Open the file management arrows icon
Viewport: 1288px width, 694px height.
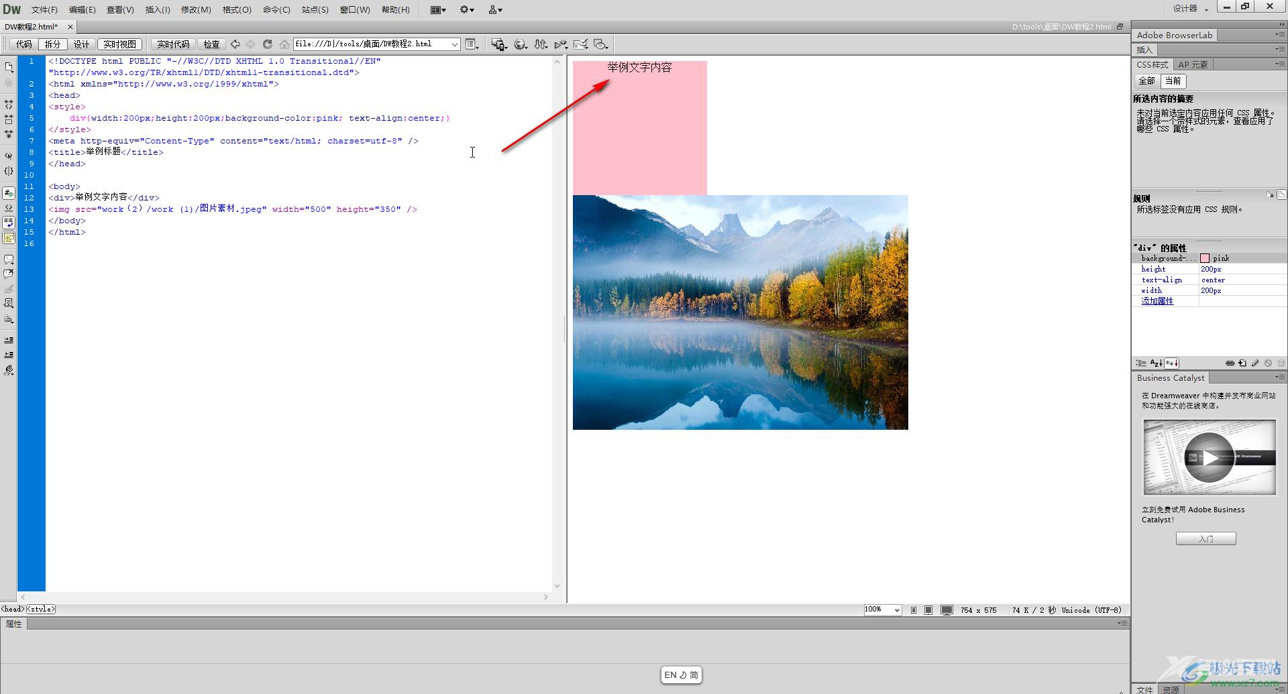tap(541, 44)
